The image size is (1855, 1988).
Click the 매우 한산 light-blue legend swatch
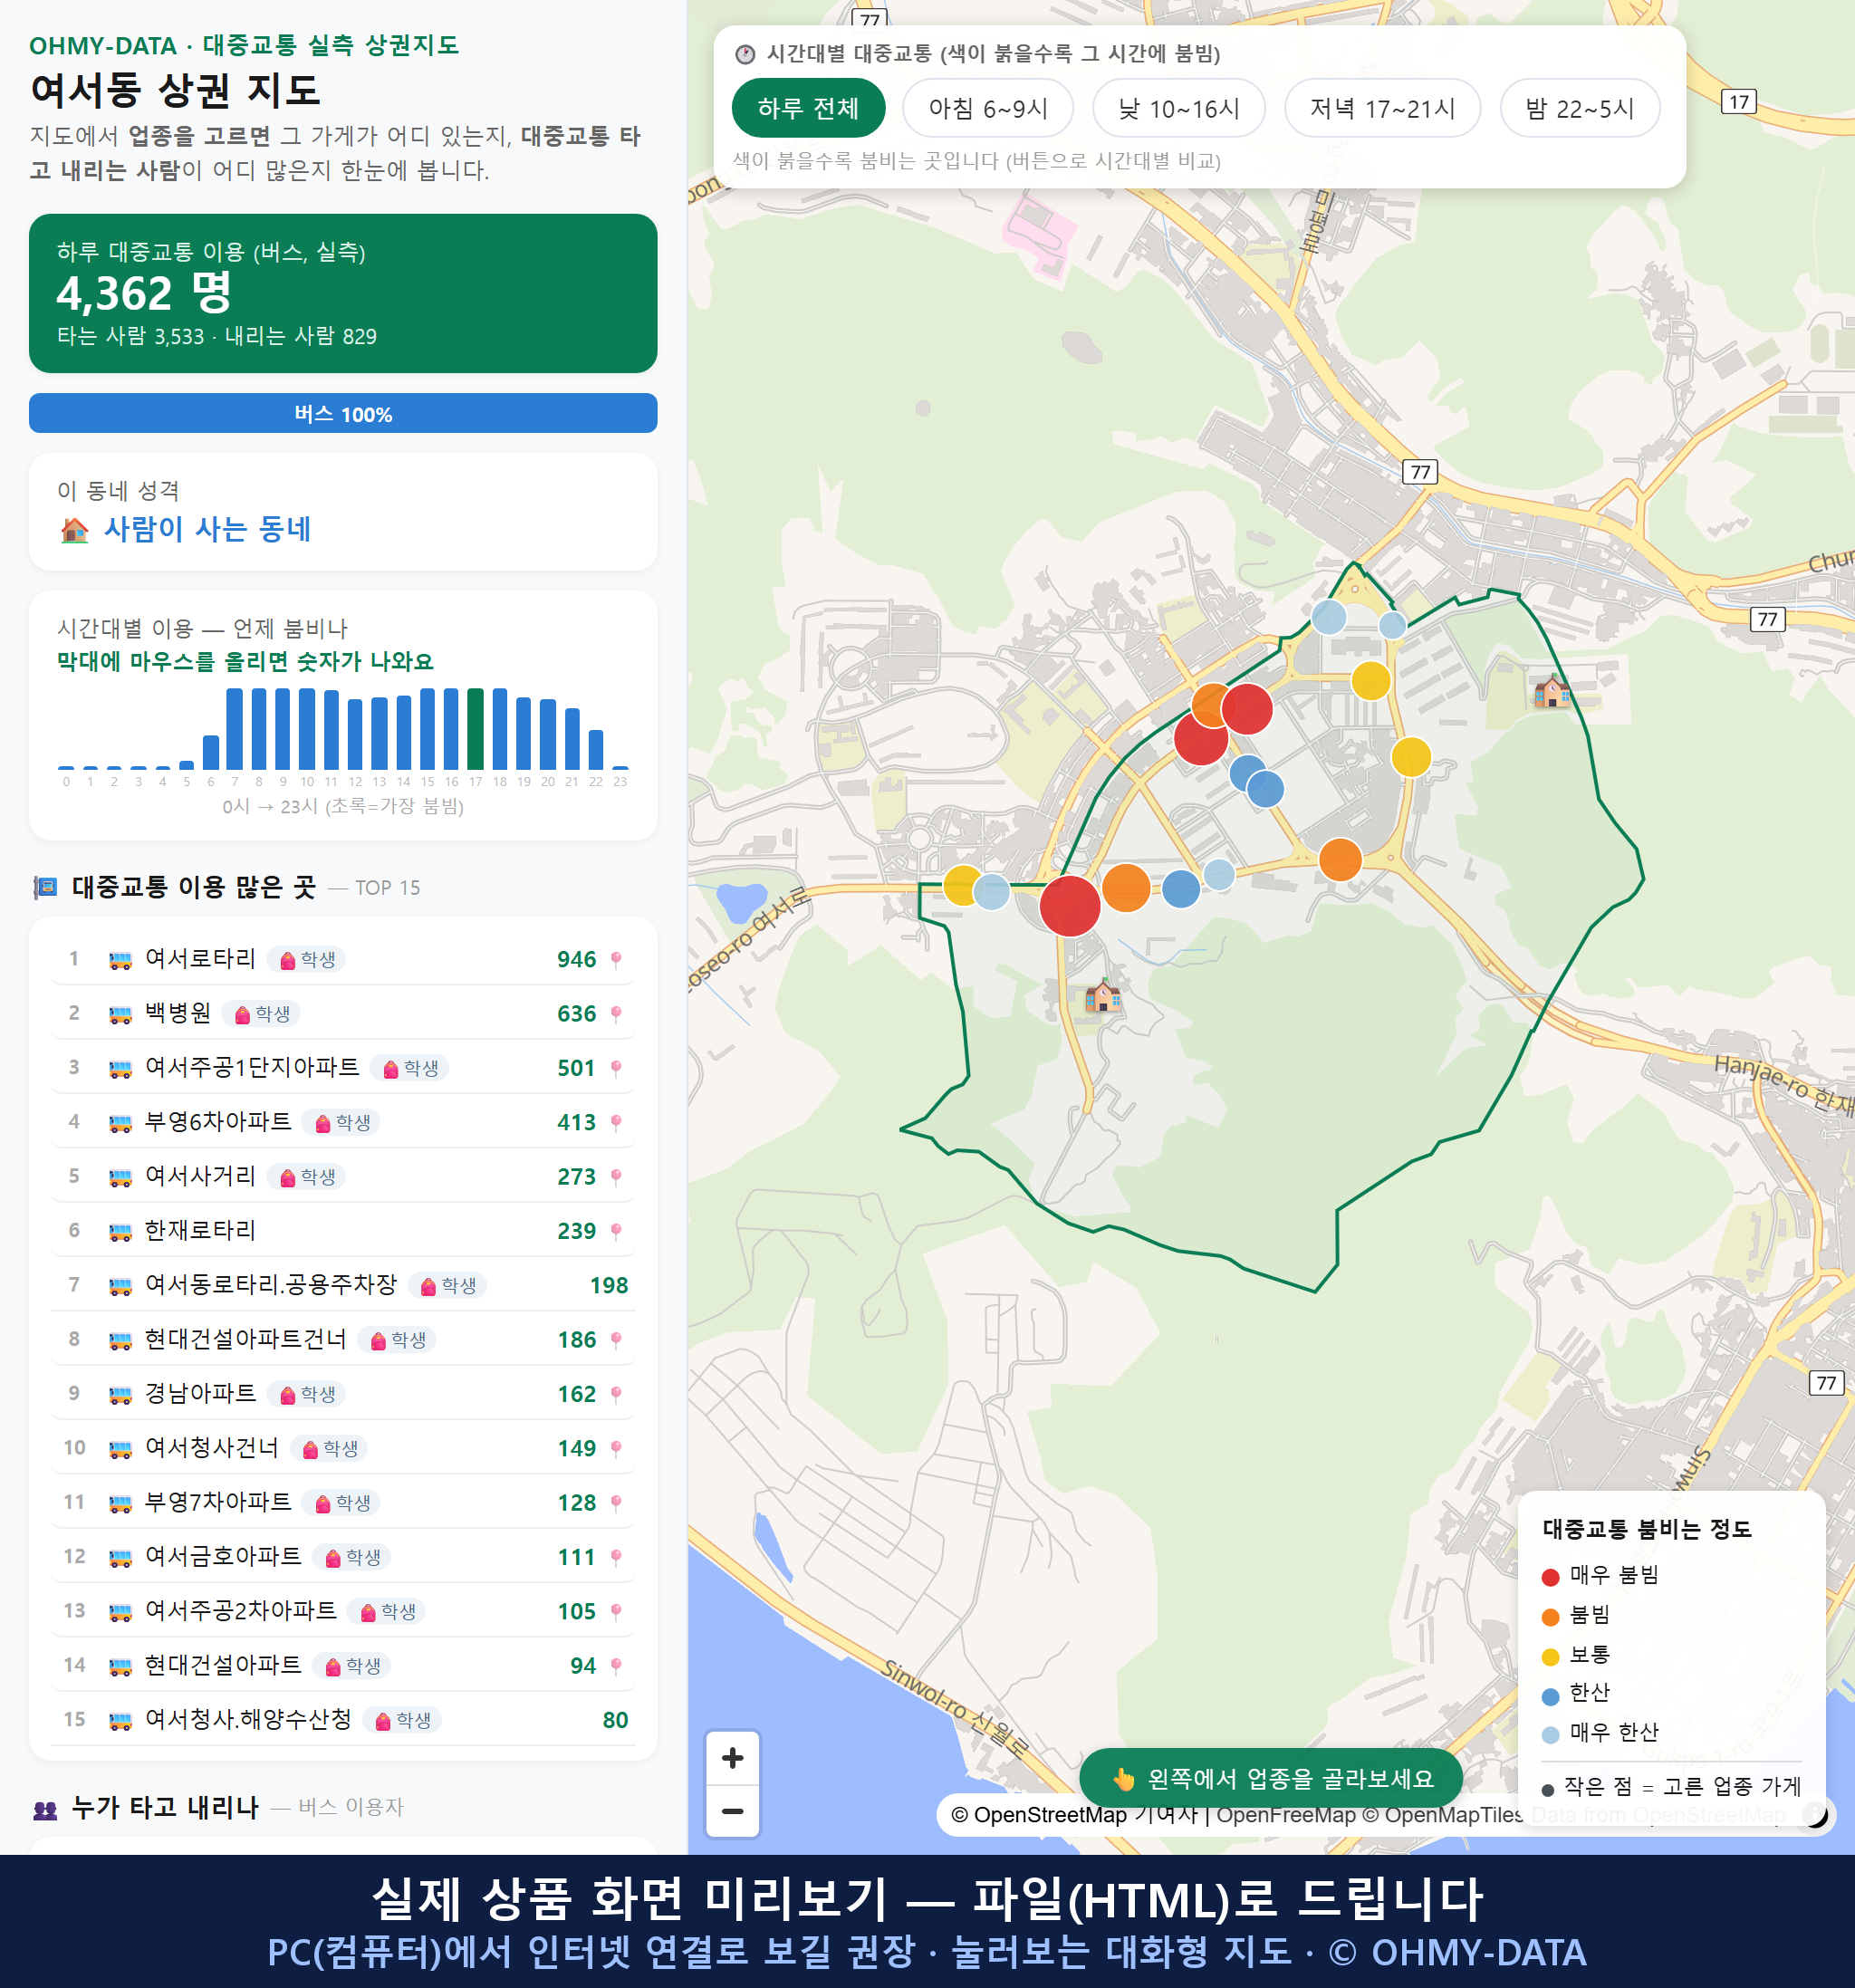tap(1551, 1735)
